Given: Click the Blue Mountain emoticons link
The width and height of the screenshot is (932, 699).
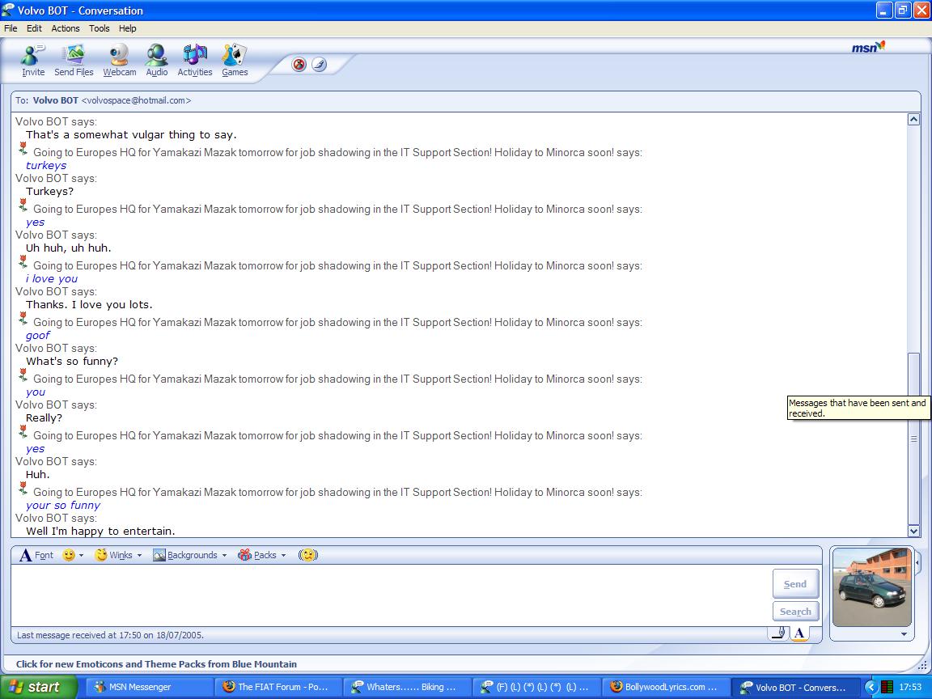Looking at the screenshot, I should click(x=156, y=664).
